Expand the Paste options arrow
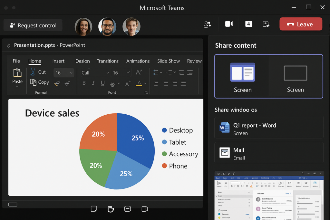 [17, 87]
